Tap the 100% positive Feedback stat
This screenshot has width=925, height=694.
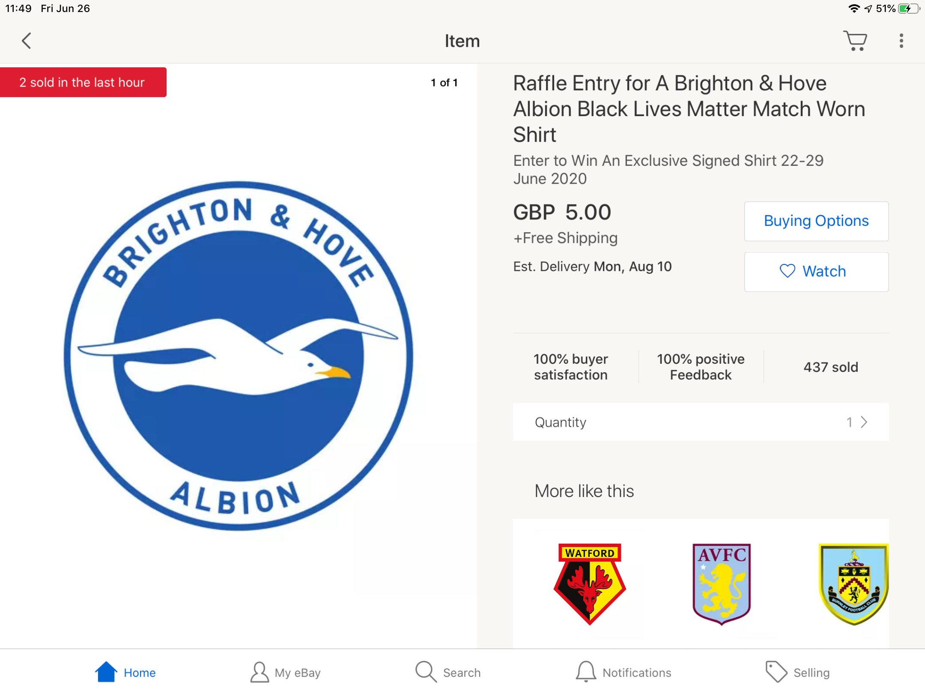(x=701, y=367)
